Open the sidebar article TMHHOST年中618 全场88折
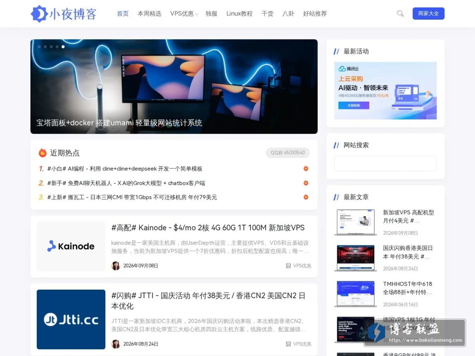This screenshot has height=356, width=475. point(408,288)
